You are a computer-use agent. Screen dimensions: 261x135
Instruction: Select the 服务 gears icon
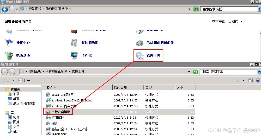48,123
